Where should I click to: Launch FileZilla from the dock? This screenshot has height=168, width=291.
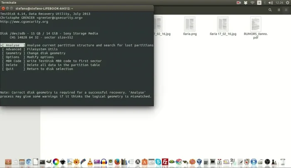165,162
